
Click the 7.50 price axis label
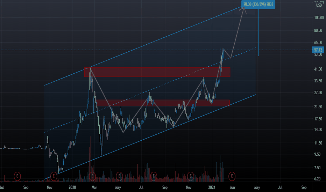pyautogui.click(x=318, y=168)
